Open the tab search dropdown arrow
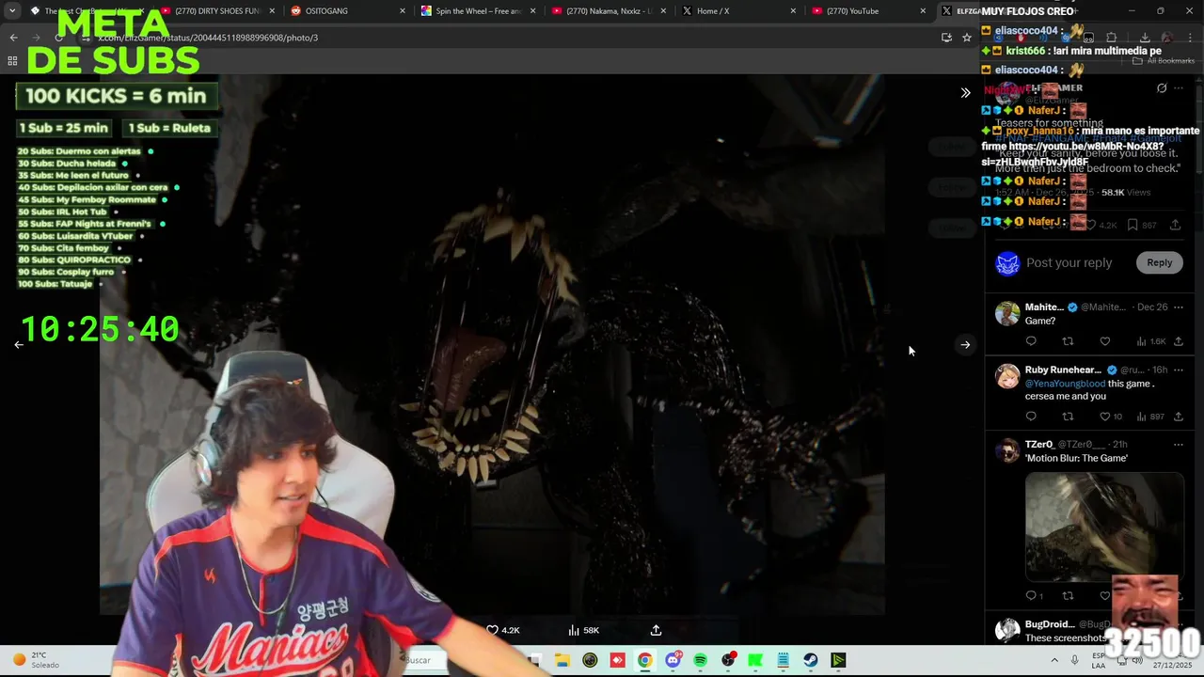This screenshot has width=1204, height=677. (12, 11)
